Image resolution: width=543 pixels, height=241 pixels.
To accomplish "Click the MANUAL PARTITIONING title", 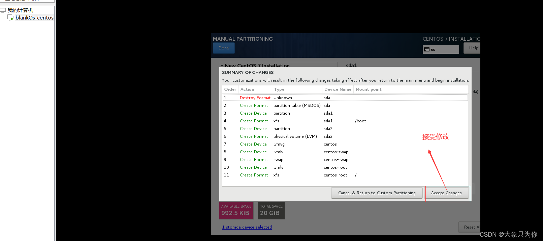I will 243,39.
